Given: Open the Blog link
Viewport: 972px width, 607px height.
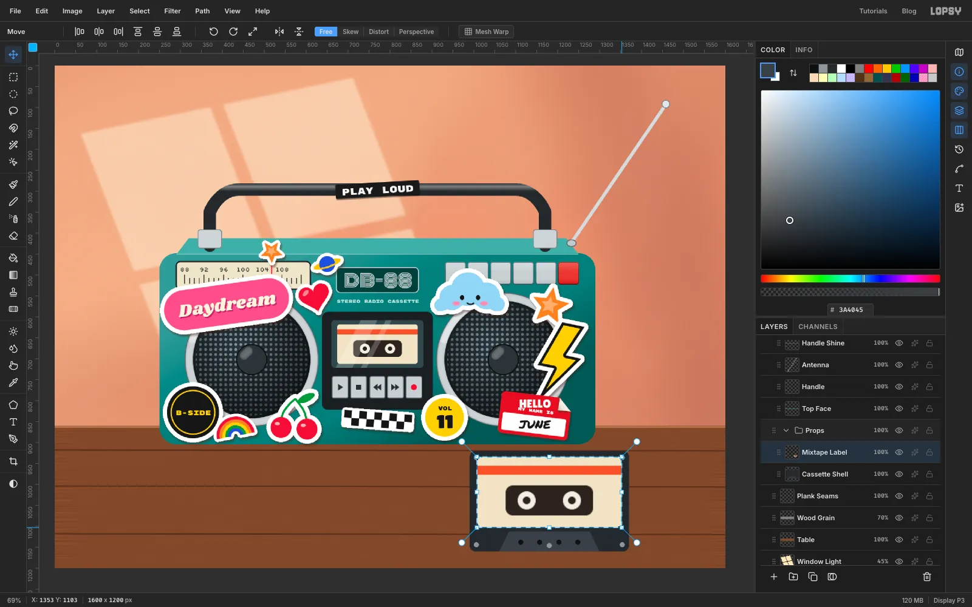Looking at the screenshot, I should [909, 11].
